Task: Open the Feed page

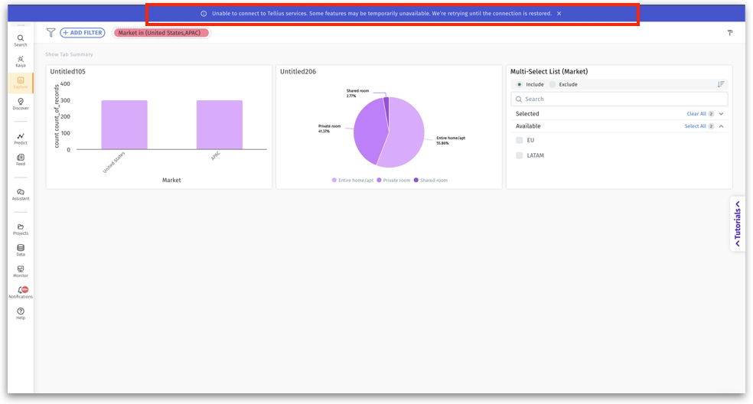Action: click(21, 159)
